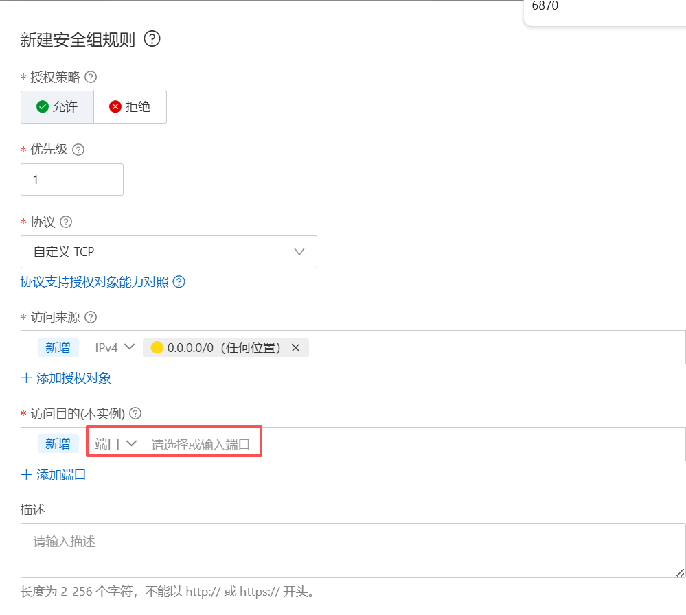Click help icon next to 授权策略

[x=90, y=77]
